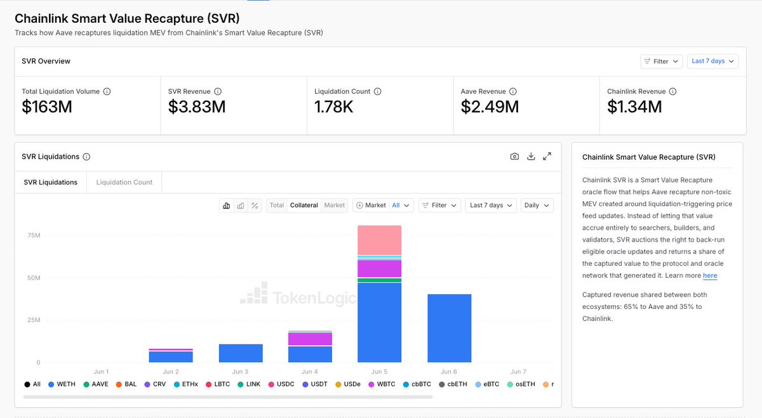The height and width of the screenshot is (418, 762).
Task: Click pink top segment of Jun 5 bar
Action: click(380, 240)
